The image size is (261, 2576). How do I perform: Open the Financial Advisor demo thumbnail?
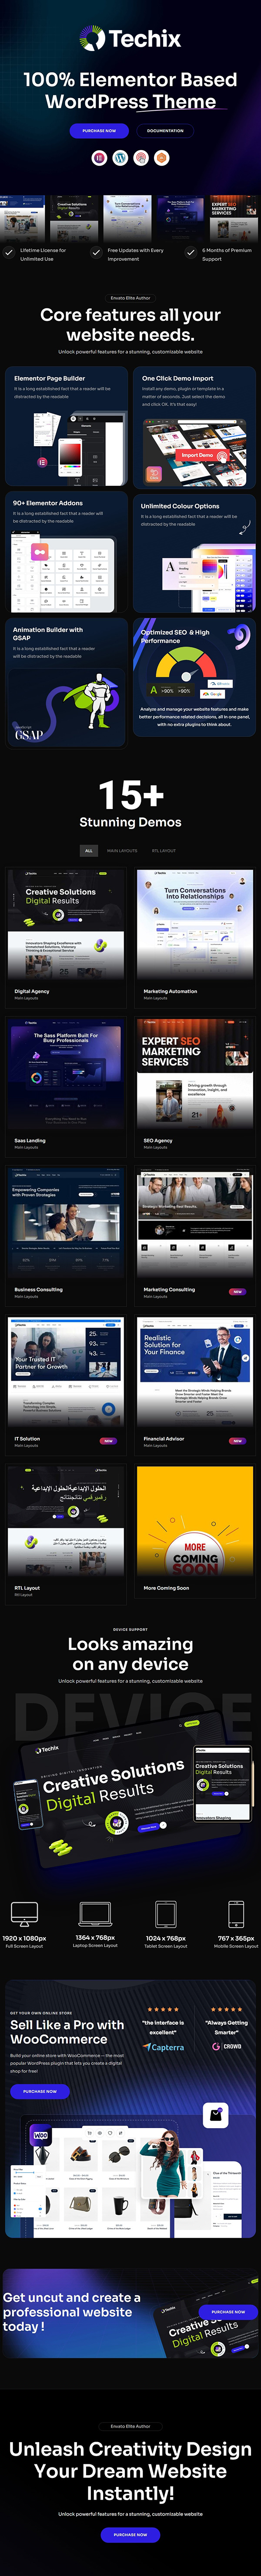coord(195,1372)
